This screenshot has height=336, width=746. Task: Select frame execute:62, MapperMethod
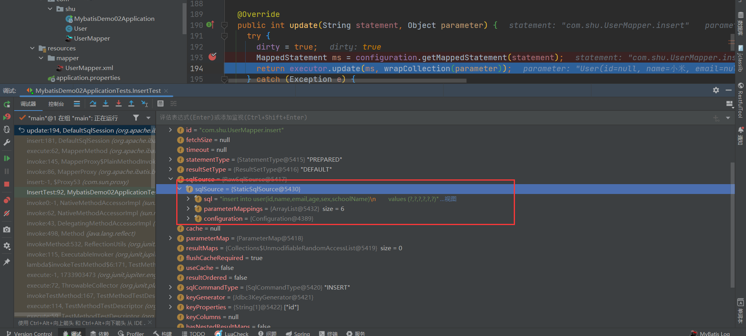pyautogui.click(x=85, y=151)
